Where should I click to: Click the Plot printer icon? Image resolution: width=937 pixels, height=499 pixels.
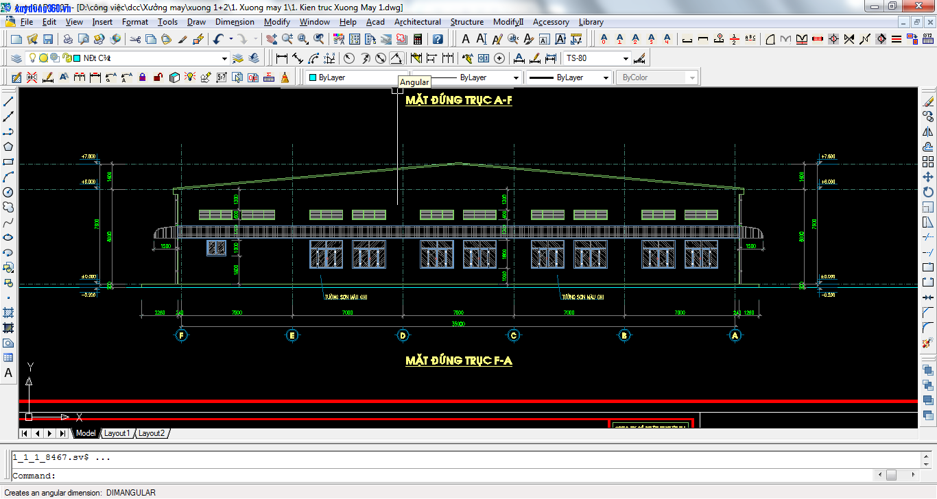[68, 40]
